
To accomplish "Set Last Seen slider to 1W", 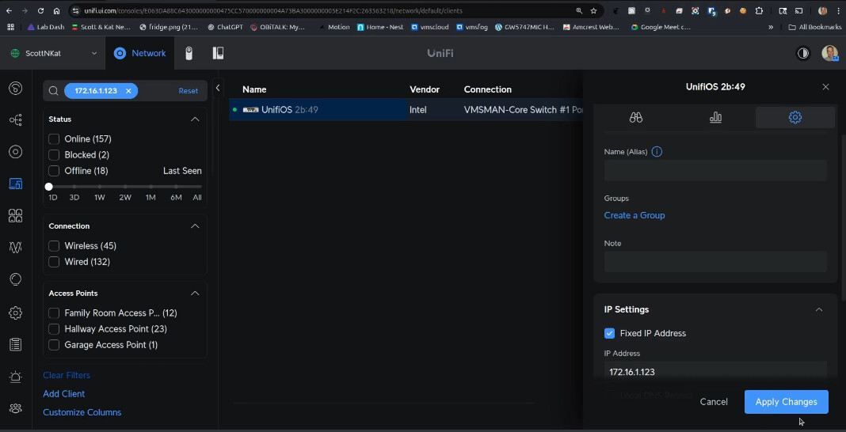I will point(99,187).
